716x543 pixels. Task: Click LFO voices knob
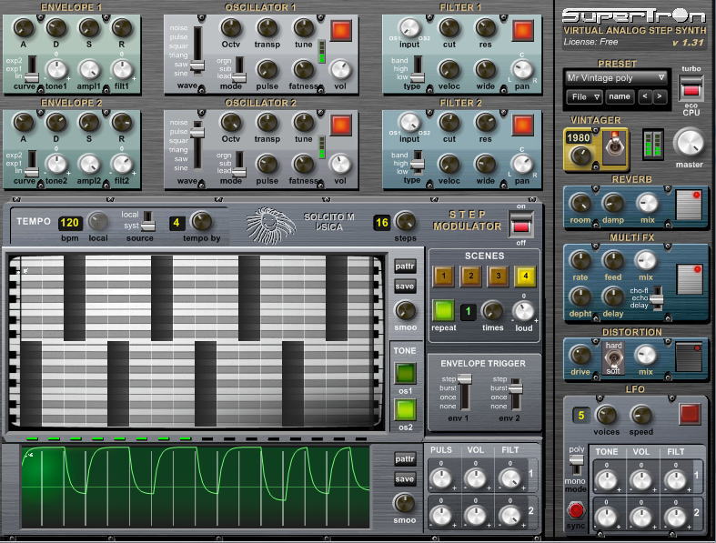point(607,415)
